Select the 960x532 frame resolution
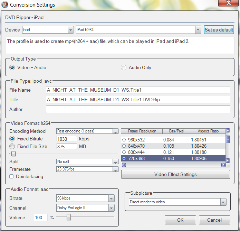Viewport: 240px width, 231px height. [124, 140]
